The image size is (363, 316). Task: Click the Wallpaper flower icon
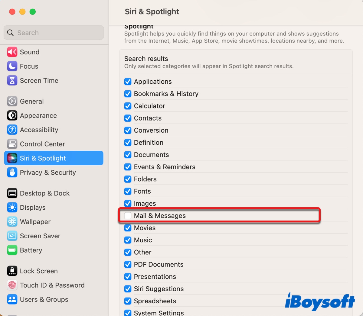click(x=12, y=221)
